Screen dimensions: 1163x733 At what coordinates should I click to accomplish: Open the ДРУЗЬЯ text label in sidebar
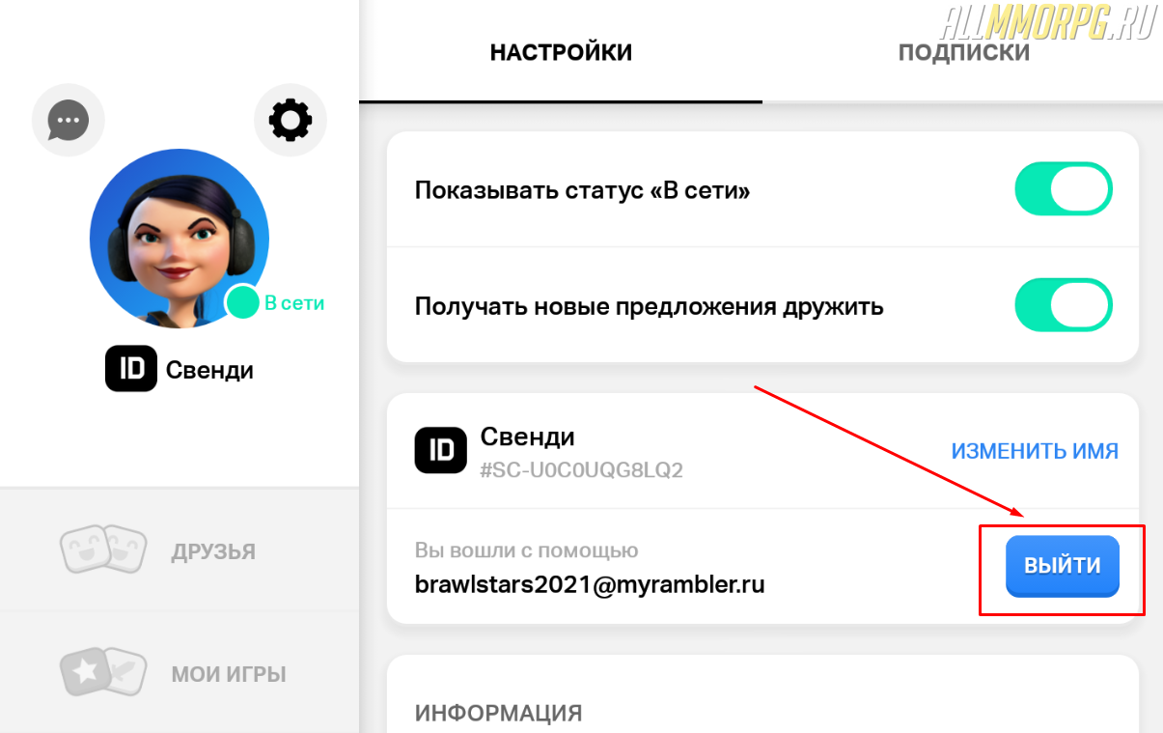tap(213, 552)
